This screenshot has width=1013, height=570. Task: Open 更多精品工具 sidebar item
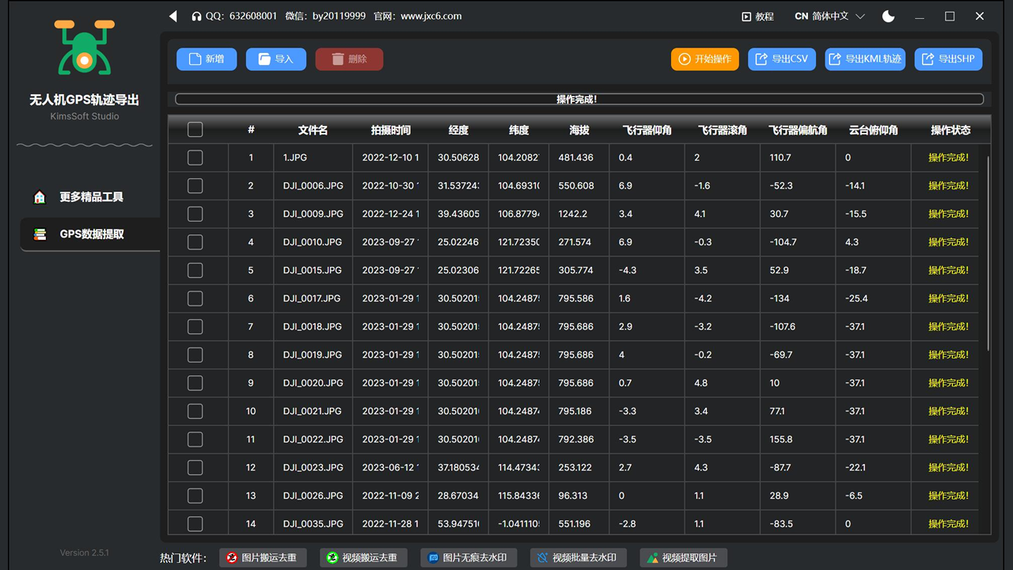(x=90, y=197)
